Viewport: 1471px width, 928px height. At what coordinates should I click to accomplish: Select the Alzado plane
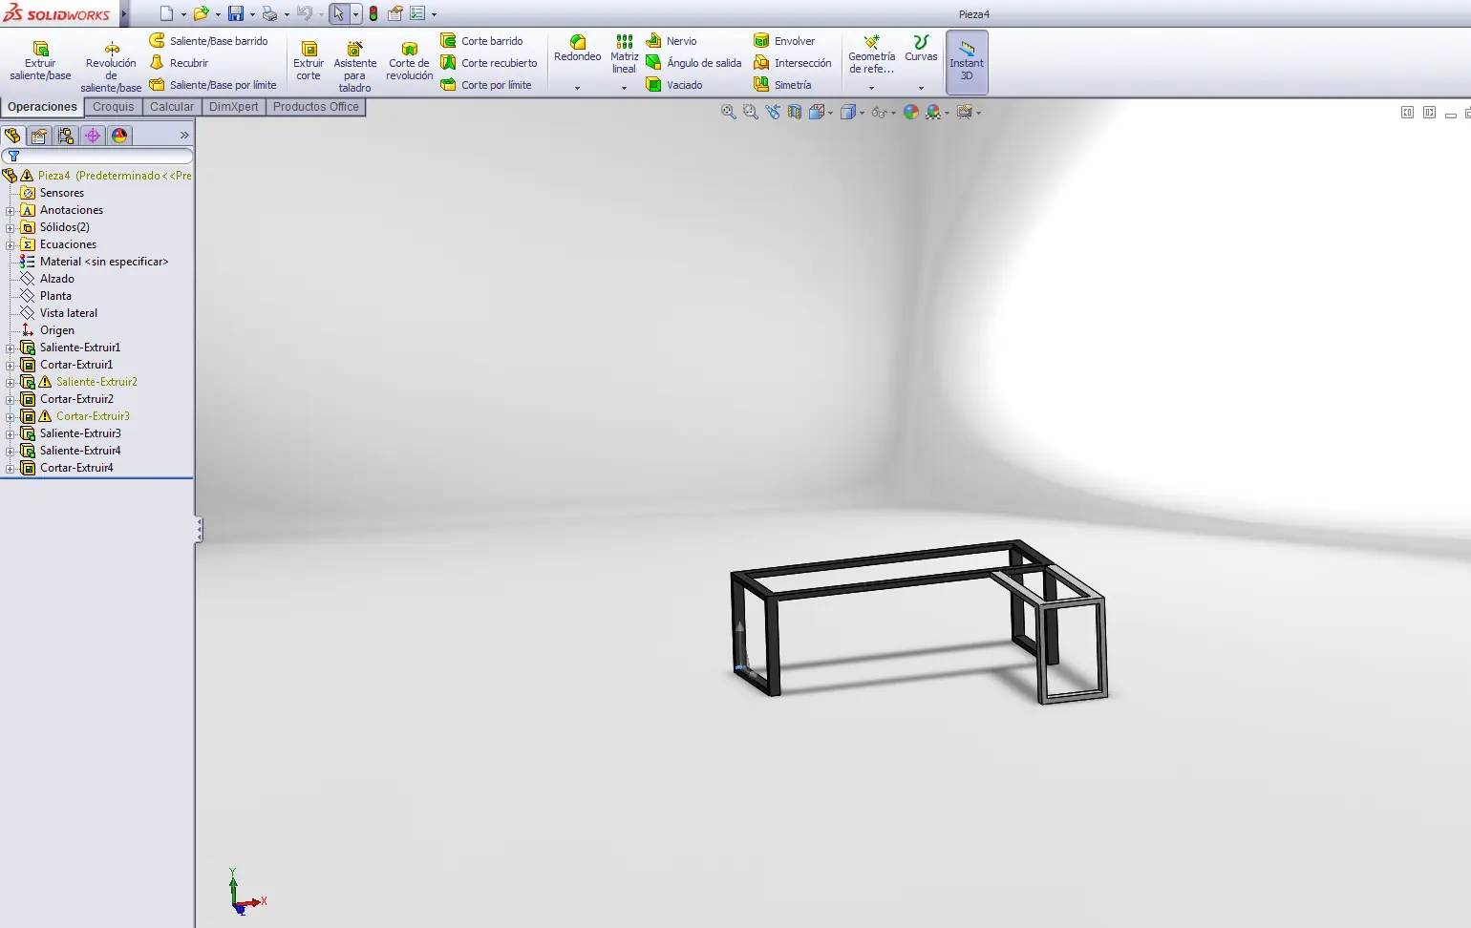(56, 279)
